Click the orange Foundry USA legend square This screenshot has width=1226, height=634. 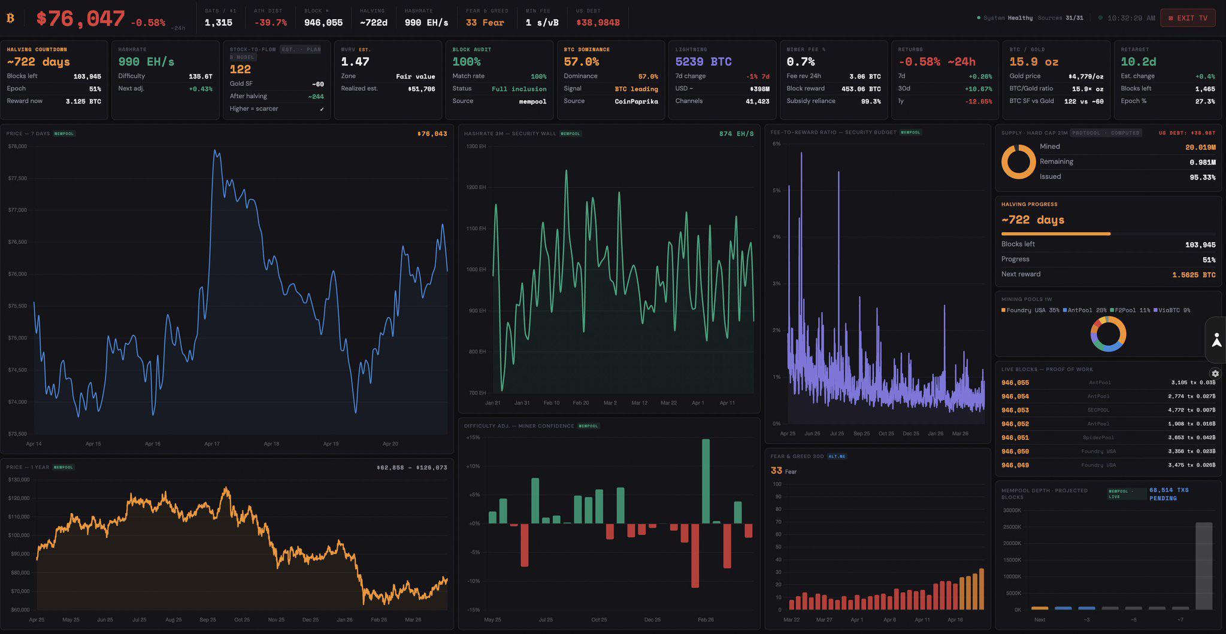click(x=1003, y=310)
